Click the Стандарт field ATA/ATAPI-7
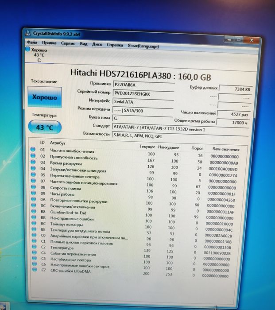This screenshot has width=275, height=310. pyautogui.click(x=180, y=128)
